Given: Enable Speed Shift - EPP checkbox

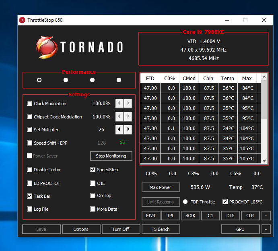Looking at the screenshot, I should (30, 143).
